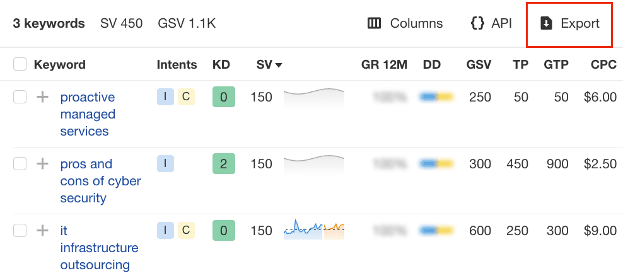This screenshot has width=623, height=278.
Task: Click the green KD badge showing 2
Action: [223, 164]
